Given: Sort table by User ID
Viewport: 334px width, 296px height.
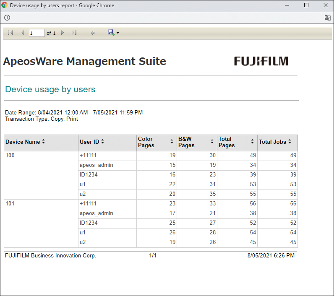Looking at the screenshot, I should point(102,142).
